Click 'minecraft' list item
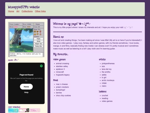 (x=60, y=72)
